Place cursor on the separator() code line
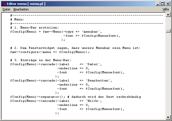 point(76,97)
